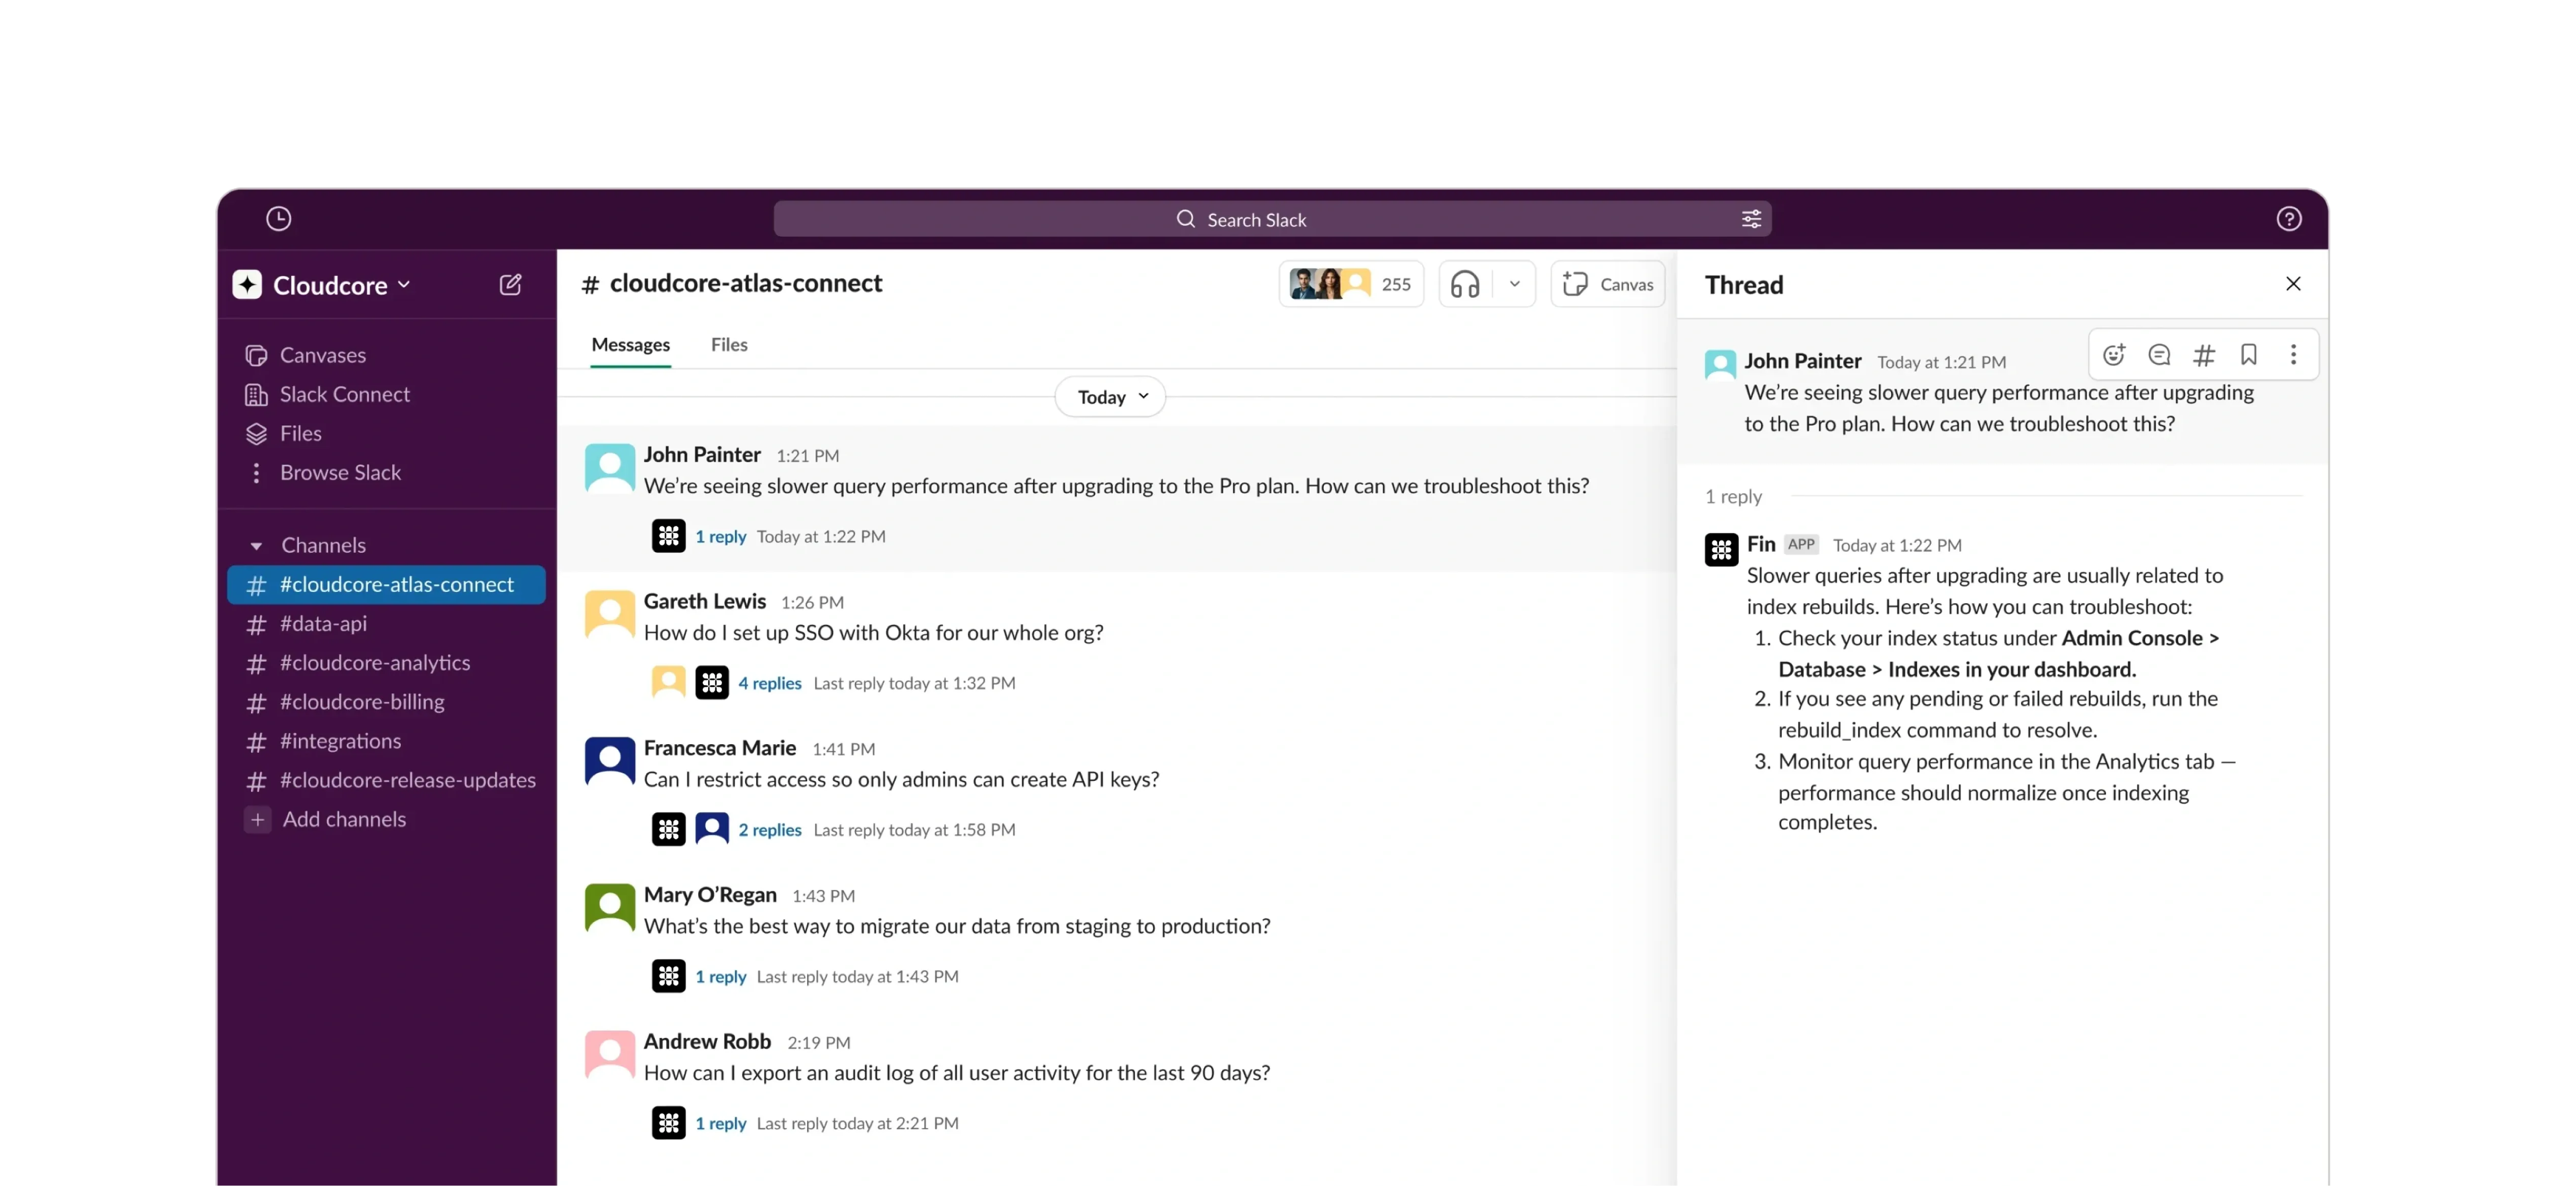Start a huddle with headphones icon
The width and height of the screenshot is (2550, 1186).
[x=1464, y=285]
